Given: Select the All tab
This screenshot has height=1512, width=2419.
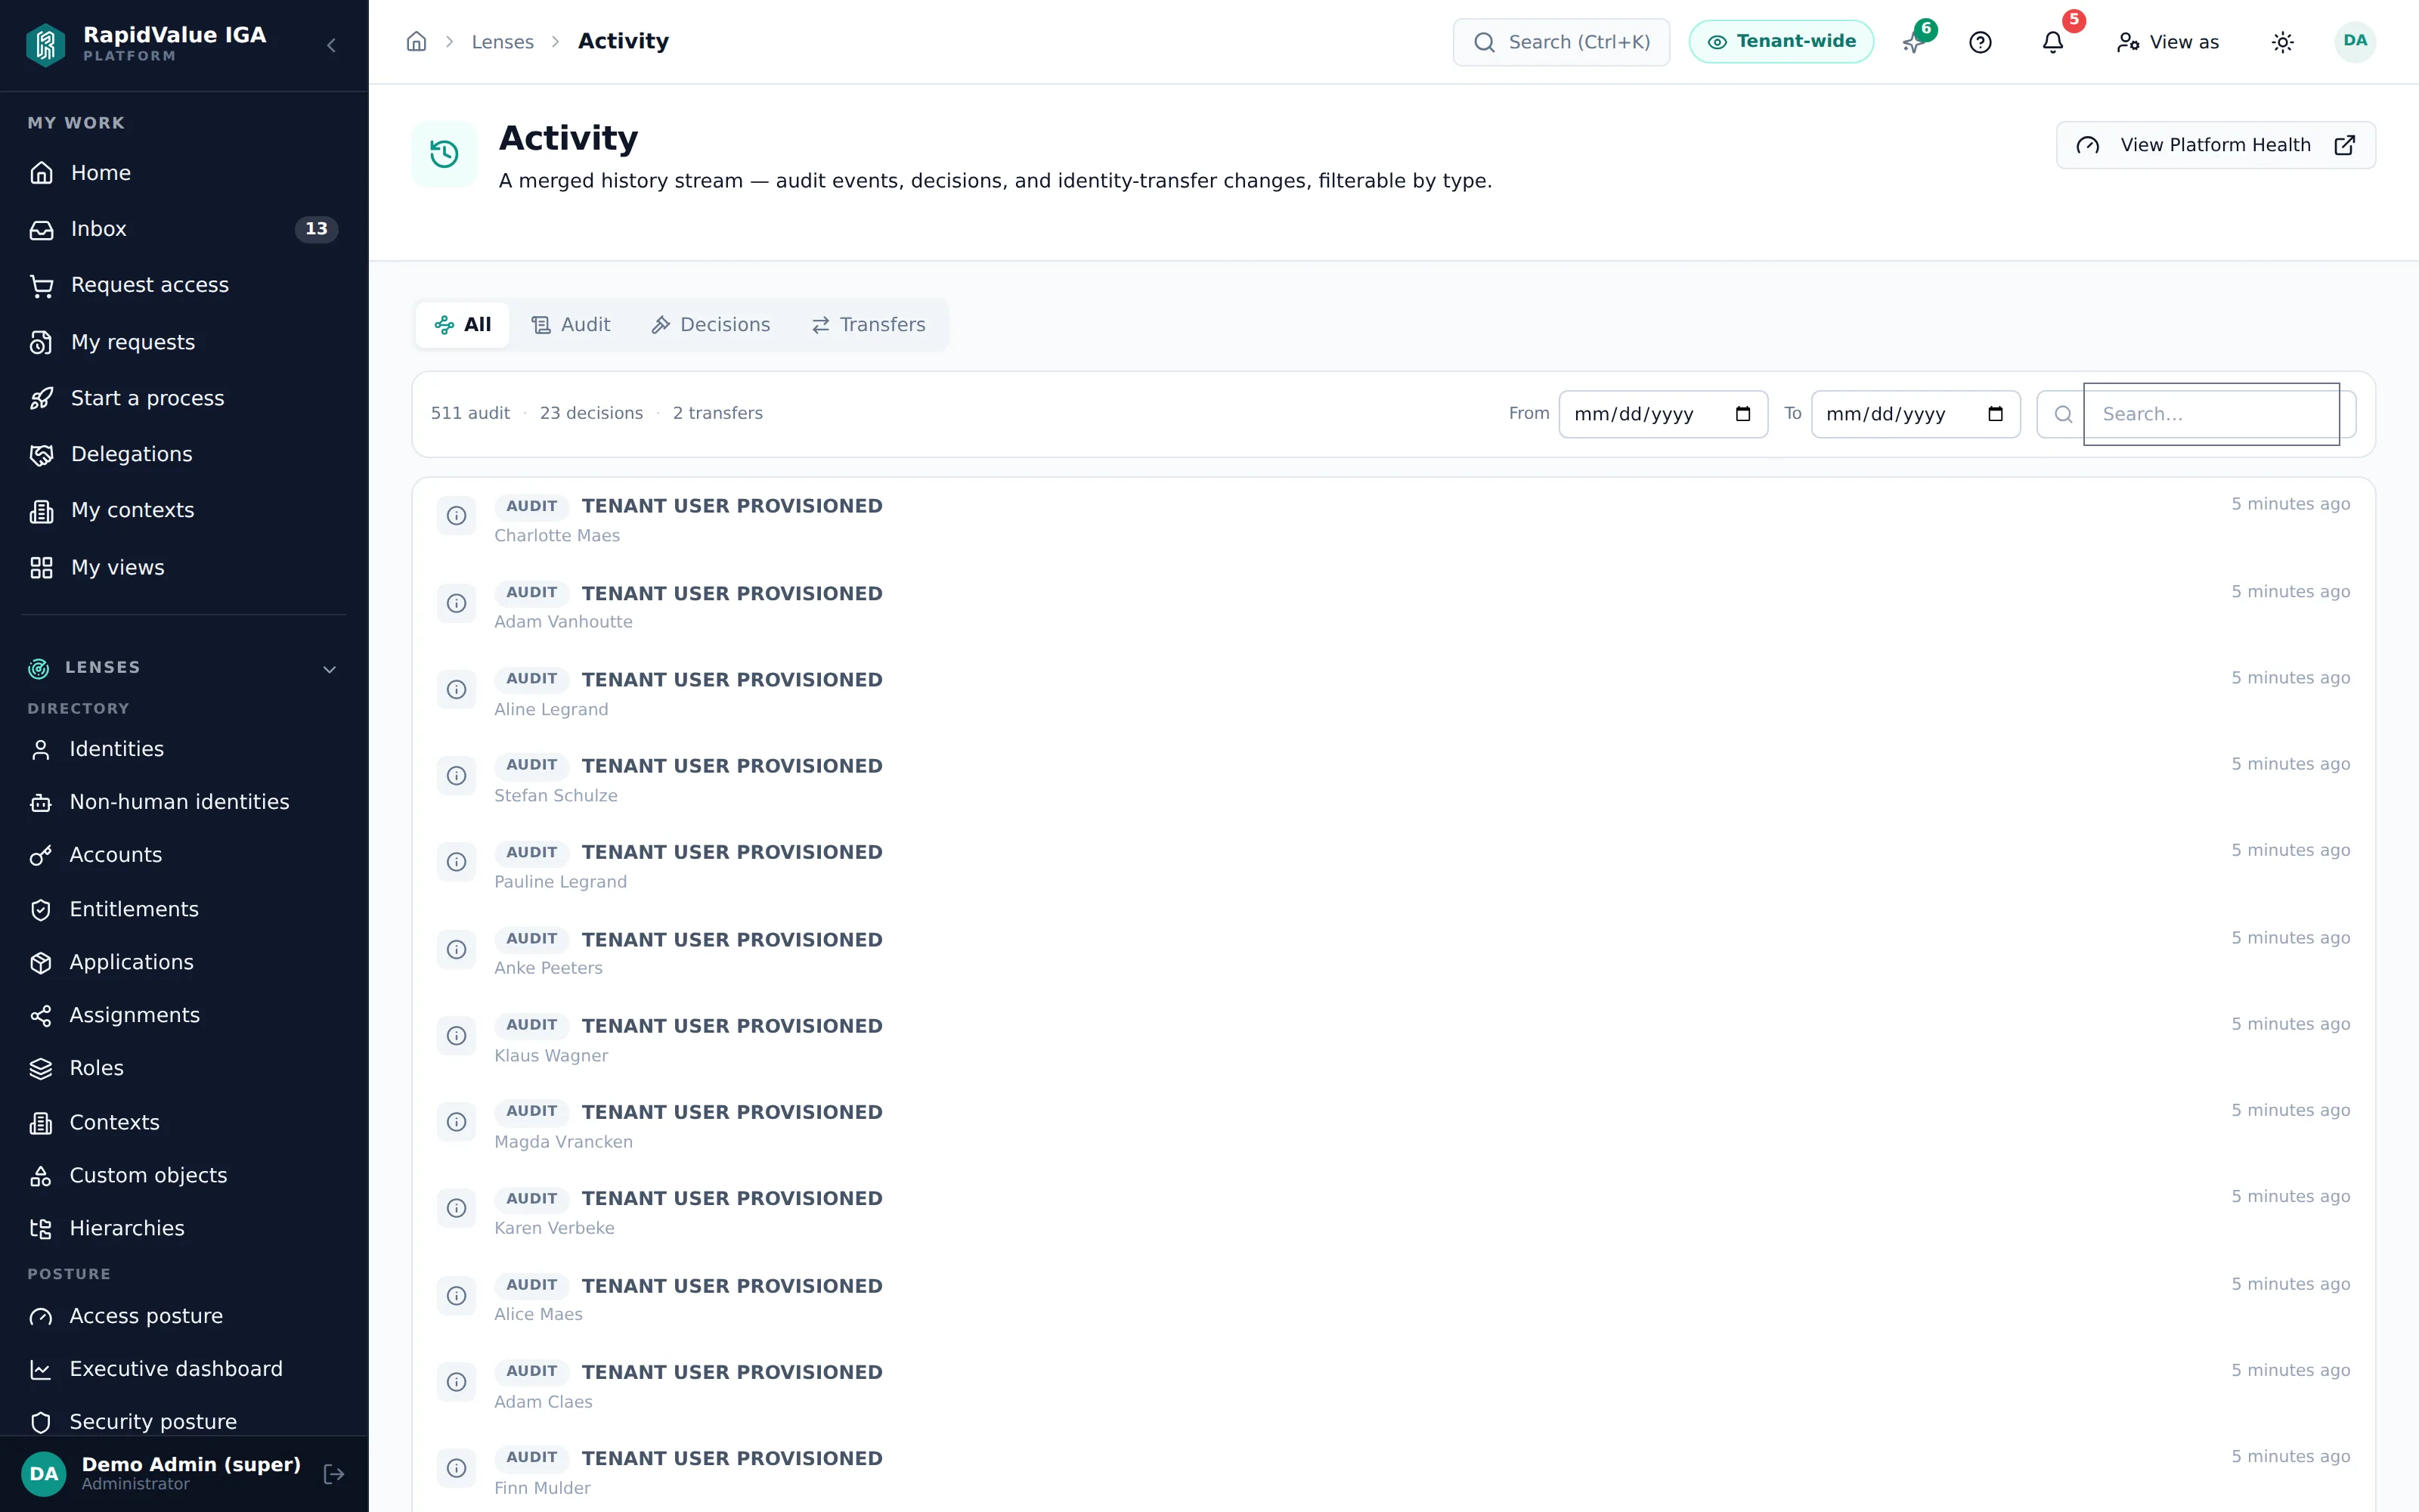Looking at the screenshot, I should [x=463, y=325].
